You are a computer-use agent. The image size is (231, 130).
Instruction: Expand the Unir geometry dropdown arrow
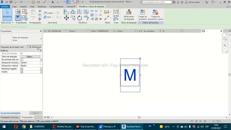click(53, 17)
